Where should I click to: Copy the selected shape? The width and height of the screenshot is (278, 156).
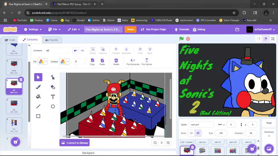(92, 62)
